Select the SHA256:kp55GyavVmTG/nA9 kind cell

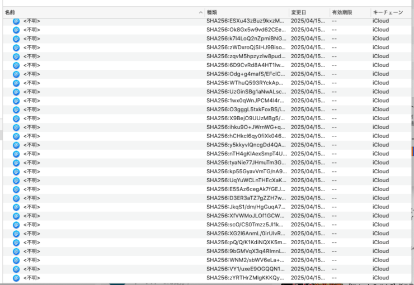click(x=247, y=172)
